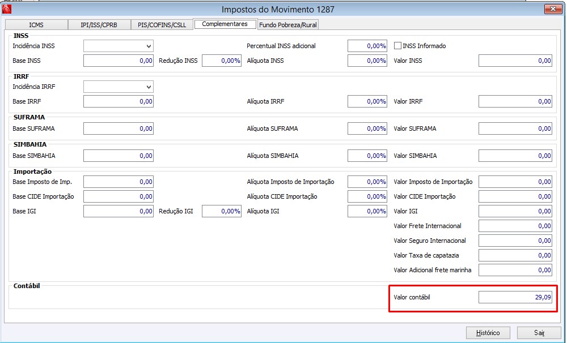Click Valor Imposto de Importação field
Viewport: 567px width, 343px height.
click(x=515, y=182)
